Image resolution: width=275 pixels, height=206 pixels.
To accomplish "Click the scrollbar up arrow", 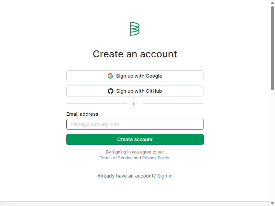I will point(272,3).
